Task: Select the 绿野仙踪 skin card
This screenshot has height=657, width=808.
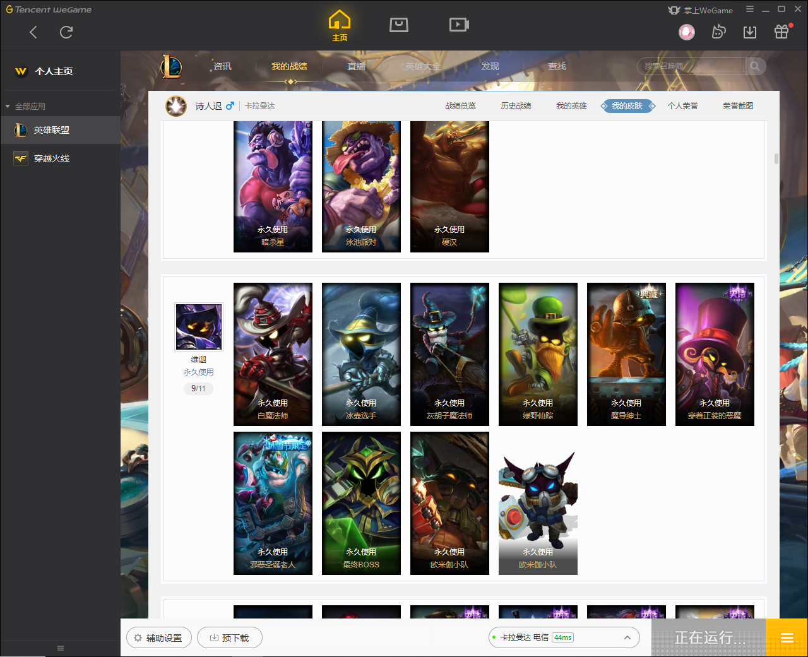Action: [x=538, y=354]
